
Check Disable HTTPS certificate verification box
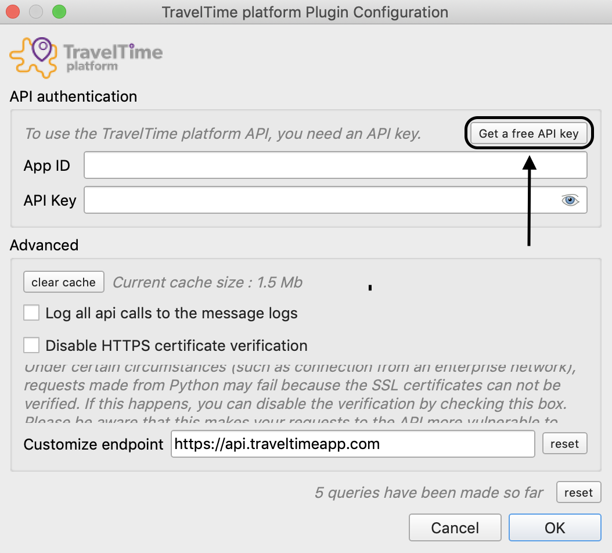(31, 345)
